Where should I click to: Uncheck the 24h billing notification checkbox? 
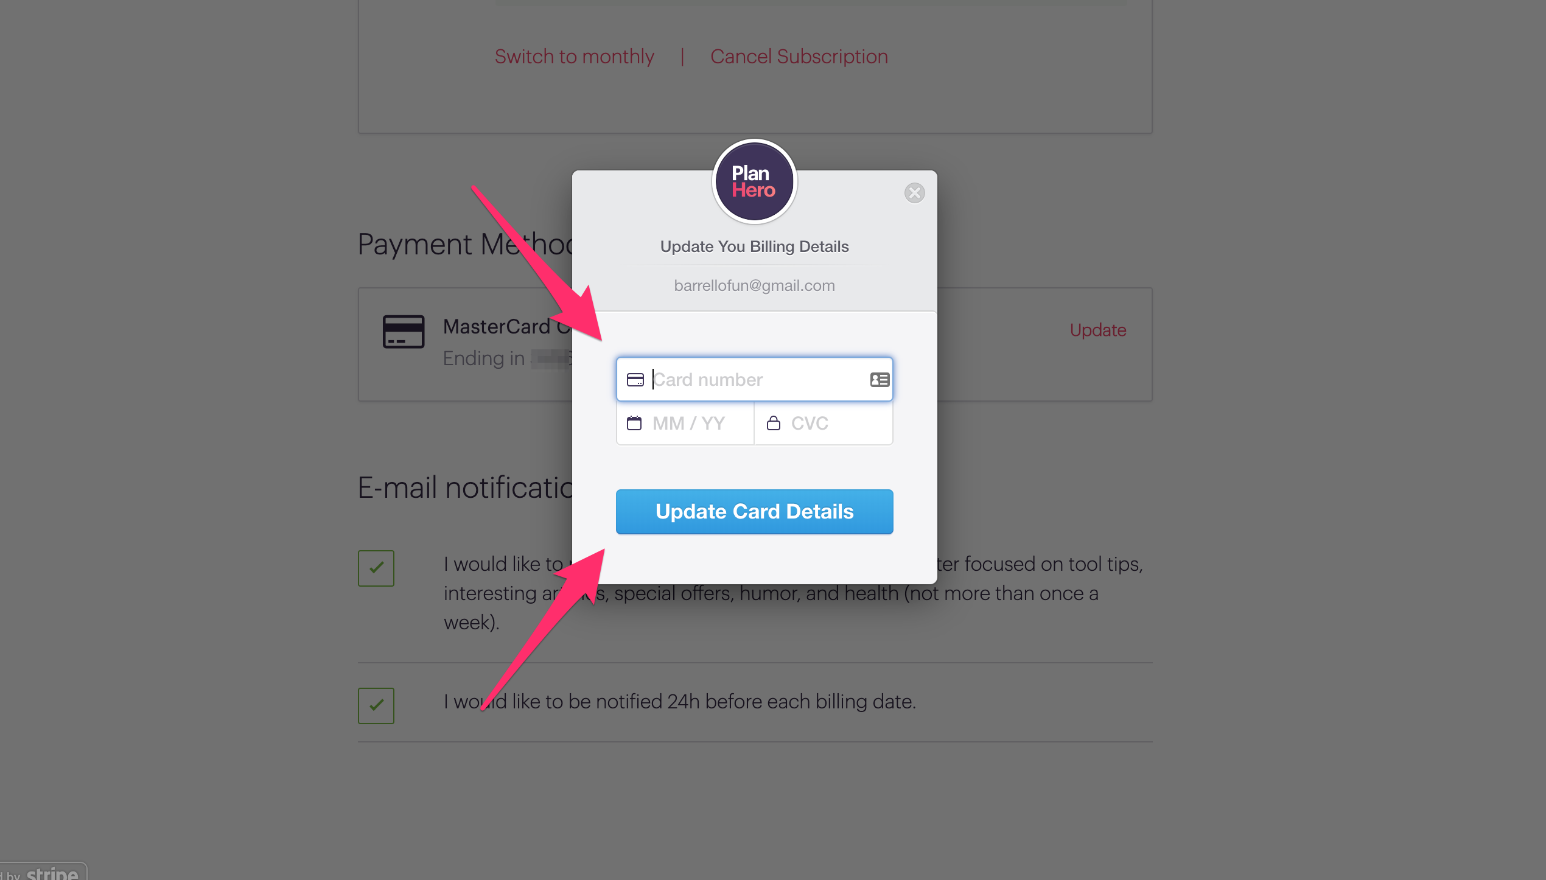point(376,705)
